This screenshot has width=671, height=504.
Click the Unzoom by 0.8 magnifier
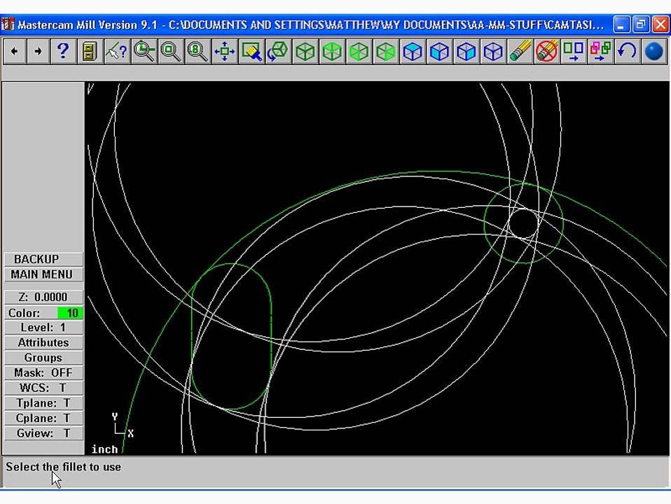tap(198, 51)
